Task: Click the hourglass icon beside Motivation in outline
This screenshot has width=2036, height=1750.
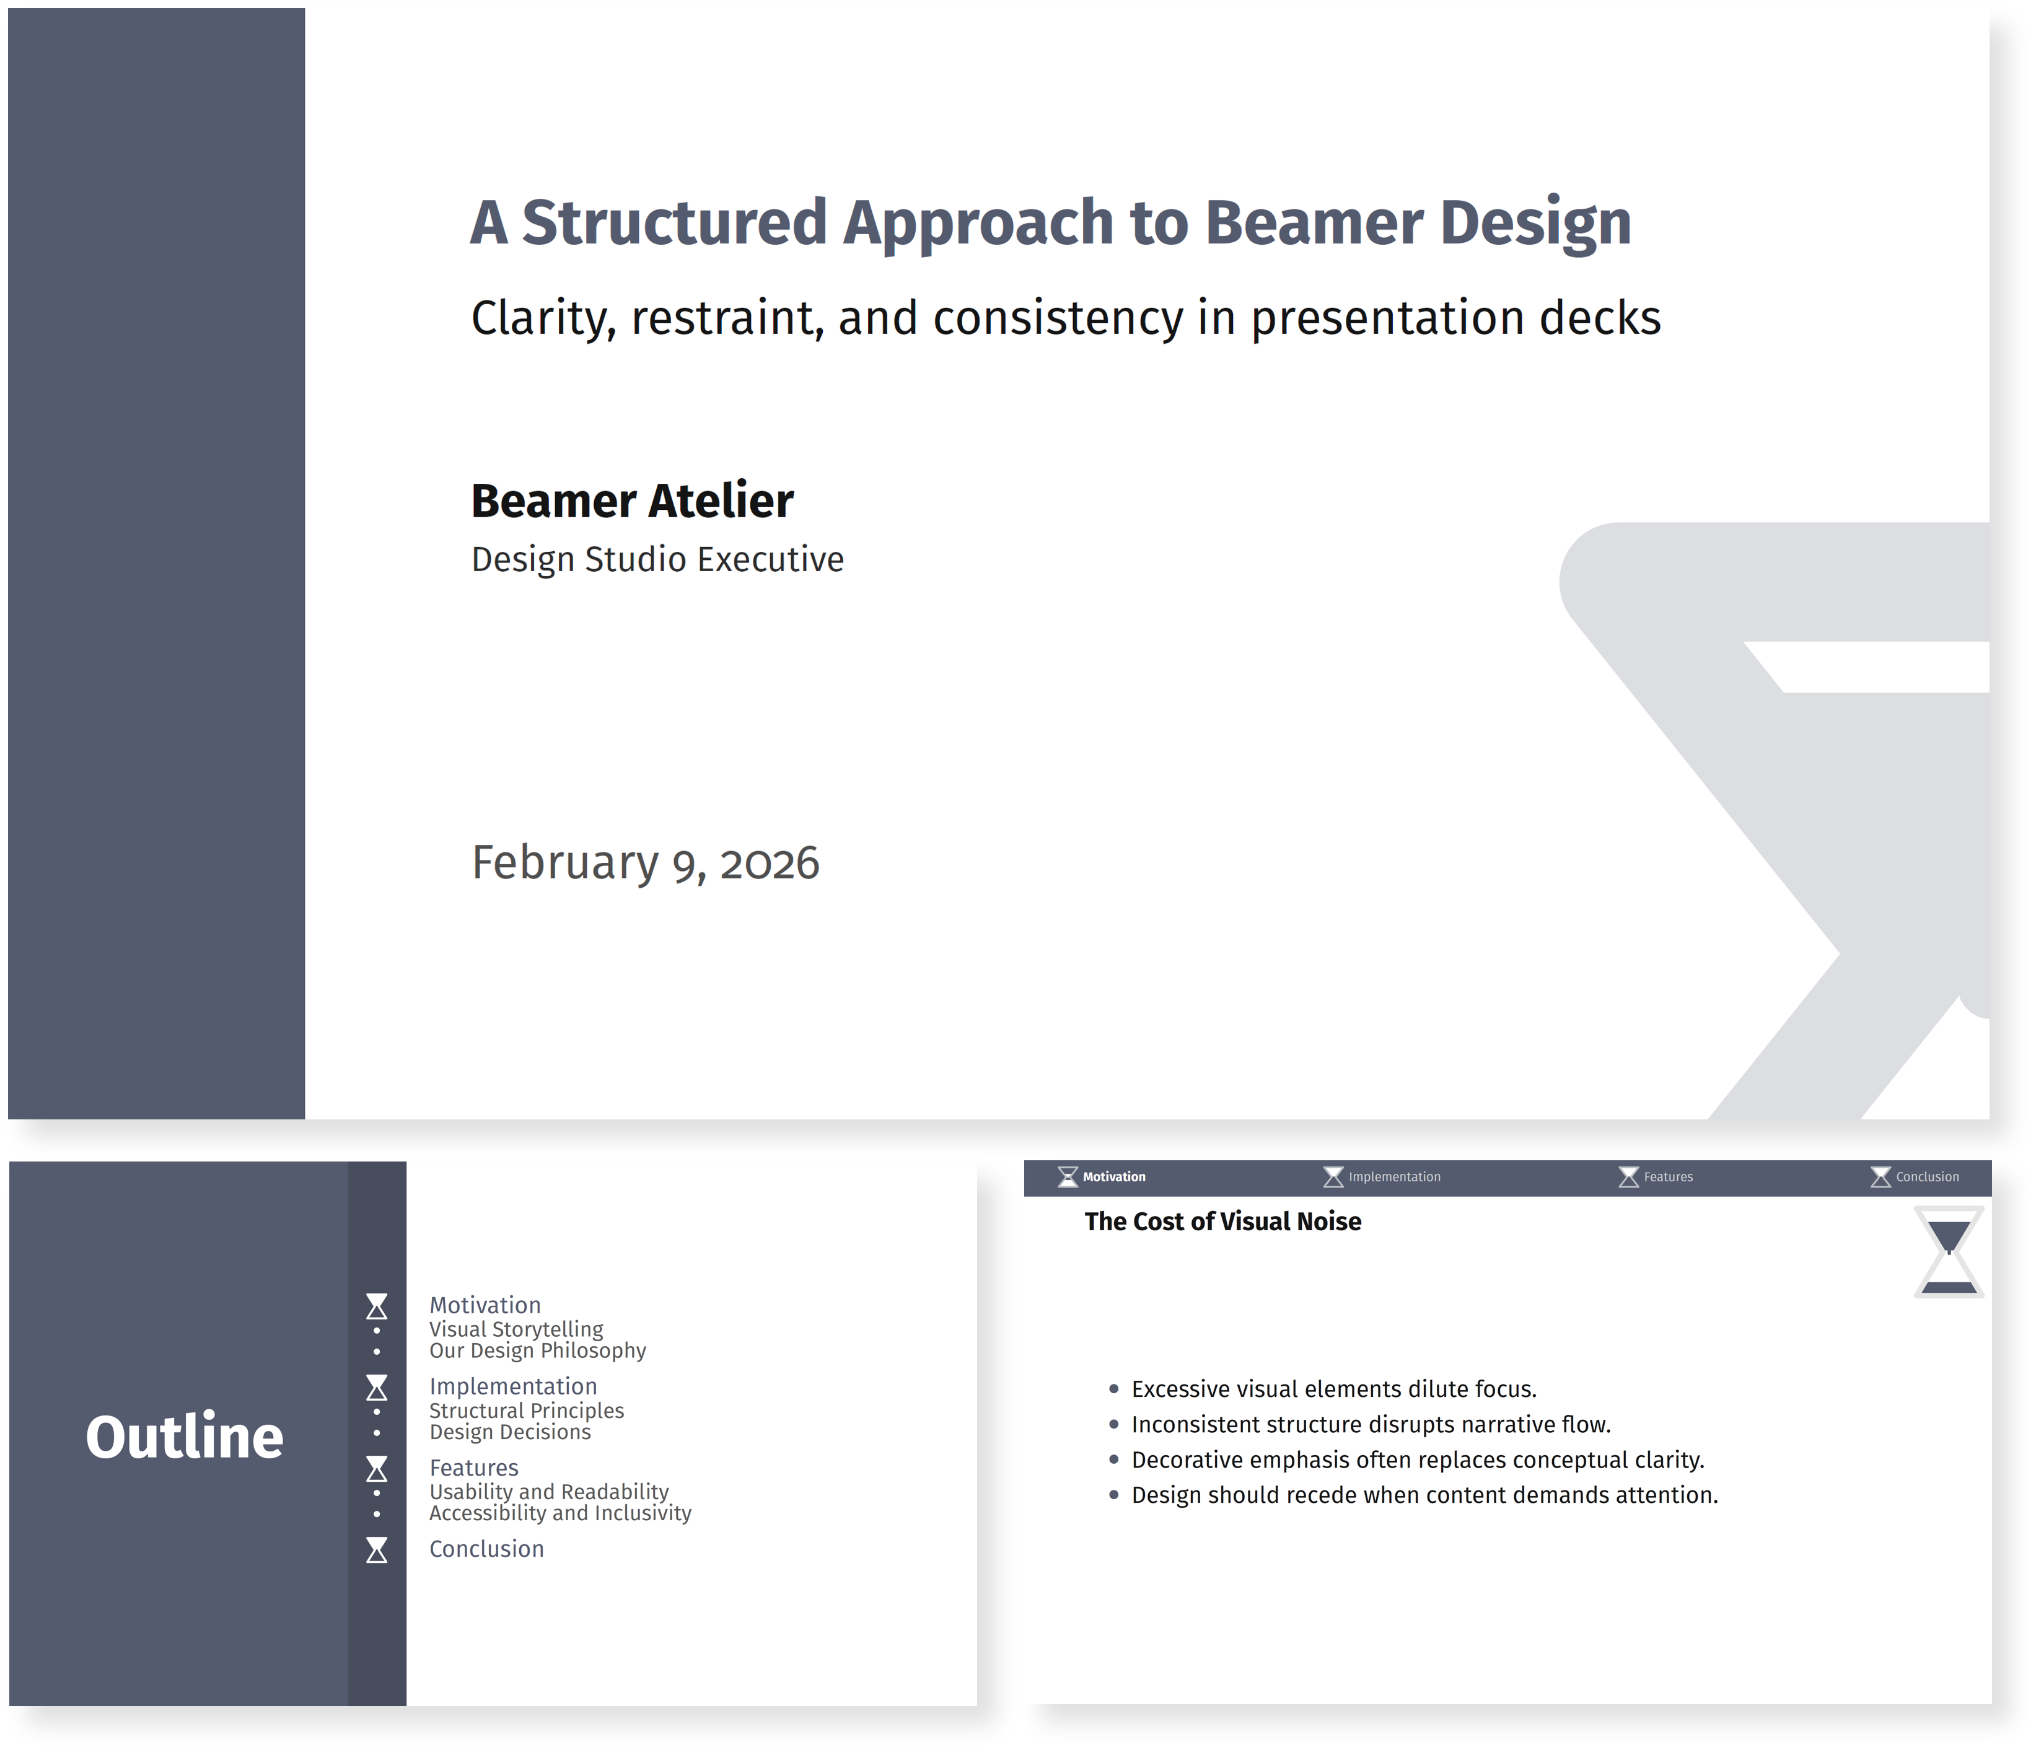Action: coord(376,1306)
